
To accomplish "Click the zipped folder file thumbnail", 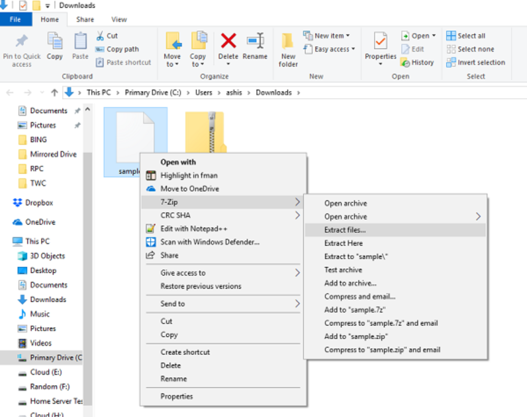I will (205, 129).
